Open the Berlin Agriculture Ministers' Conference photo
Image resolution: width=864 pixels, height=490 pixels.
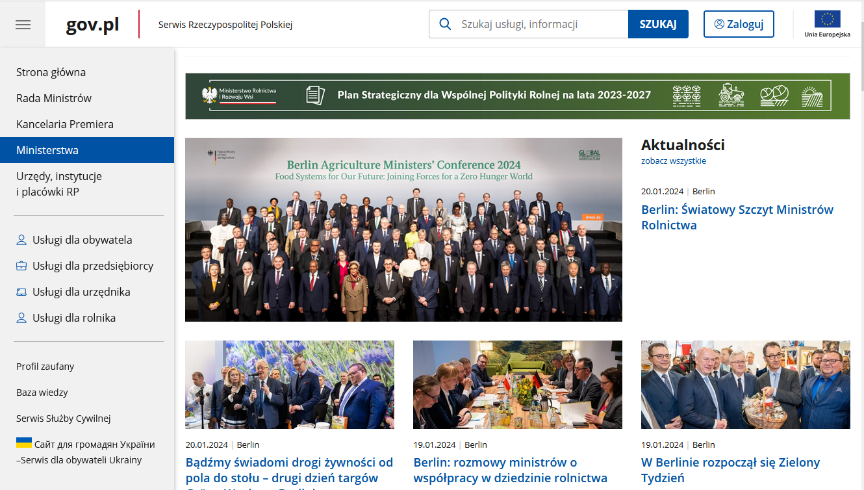point(403,229)
